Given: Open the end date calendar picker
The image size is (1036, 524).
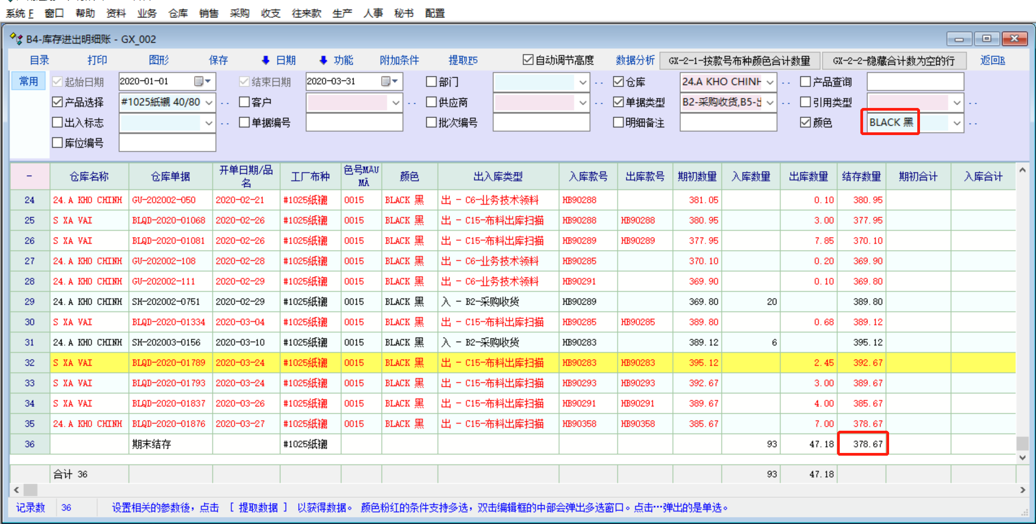Looking at the screenshot, I should pos(389,81).
